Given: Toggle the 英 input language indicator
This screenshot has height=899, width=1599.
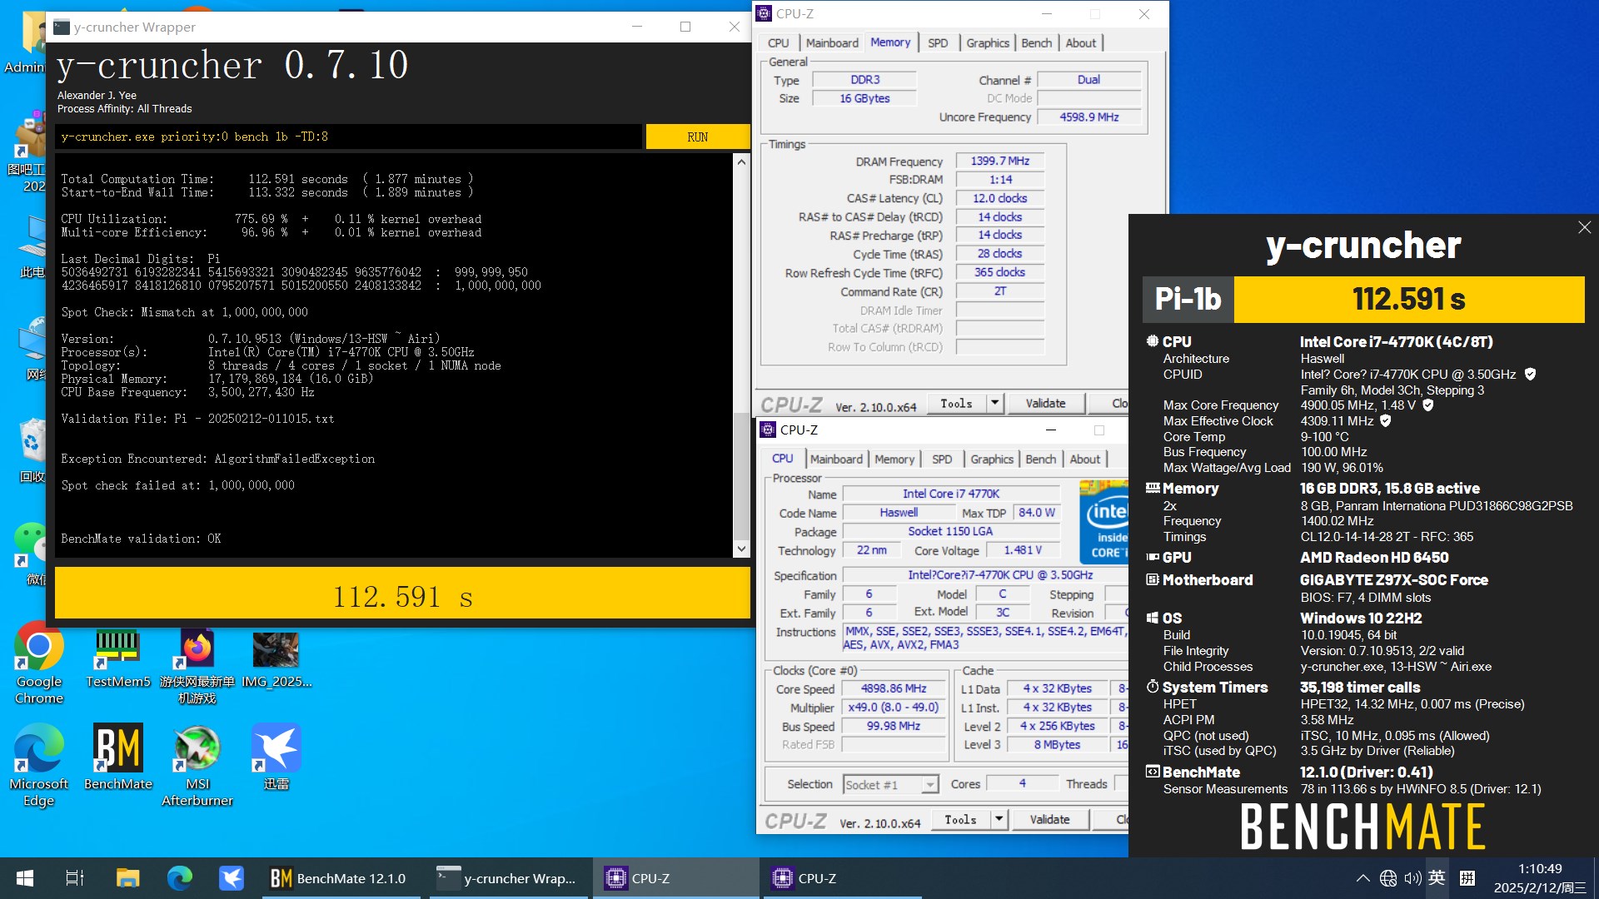Looking at the screenshot, I should point(1437,878).
